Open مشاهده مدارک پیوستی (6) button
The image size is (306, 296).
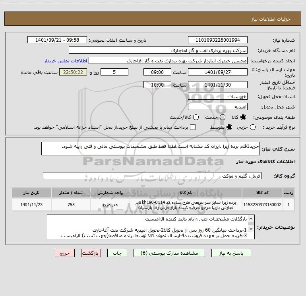pos(169,253)
